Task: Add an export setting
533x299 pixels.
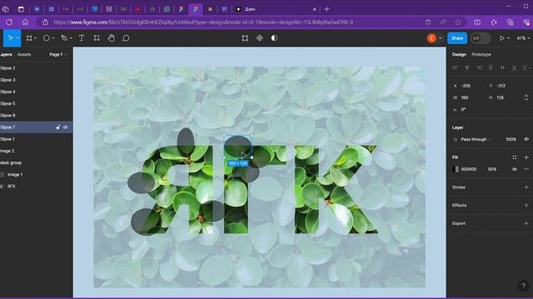Action: pyautogui.click(x=526, y=223)
